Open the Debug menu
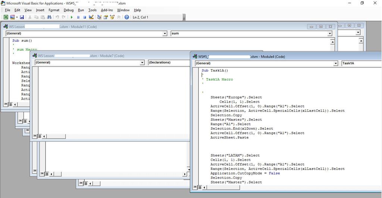The width and height of the screenshot is (382, 198). pyautogui.click(x=69, y=10)
